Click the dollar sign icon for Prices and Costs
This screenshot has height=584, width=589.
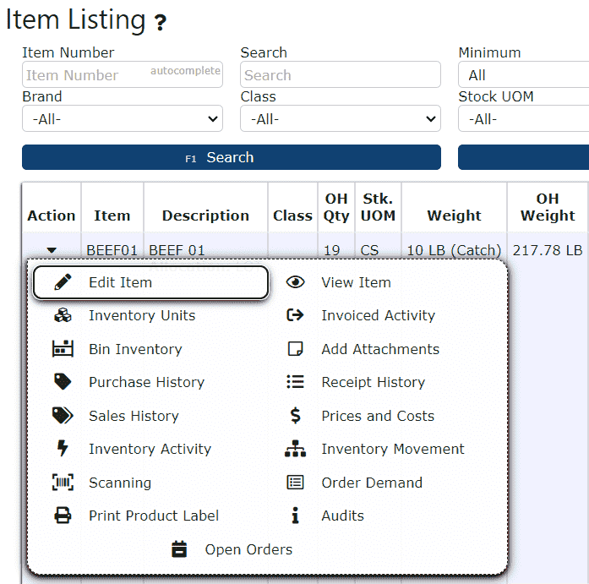pos(295,416)
